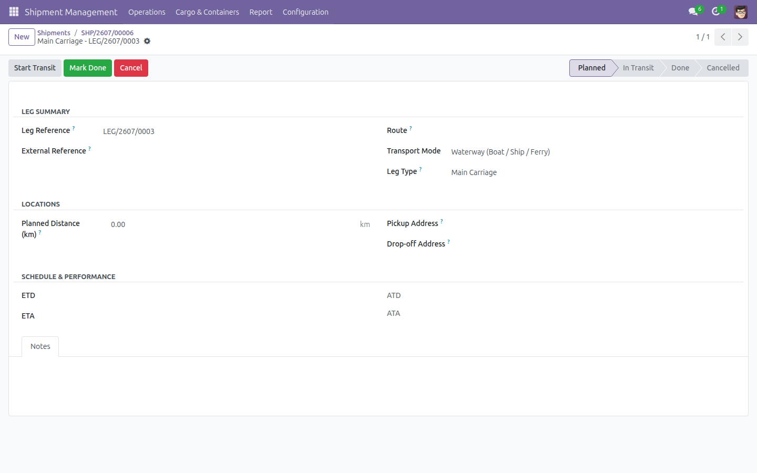Screen dimensions: 757x473
Task: Open the conversations messages icon
Action: click(x=693, y=12)
